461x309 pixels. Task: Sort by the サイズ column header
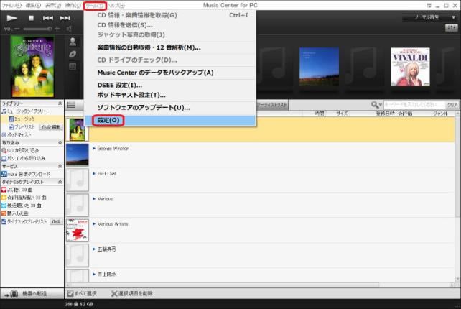pyautogui.click(x=342, y=114)
